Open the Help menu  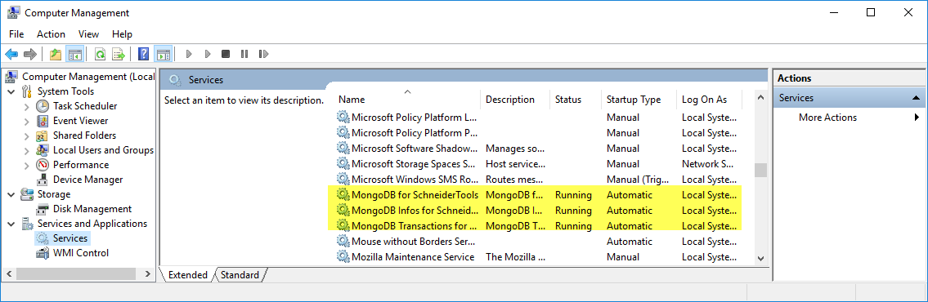(122, 34)
